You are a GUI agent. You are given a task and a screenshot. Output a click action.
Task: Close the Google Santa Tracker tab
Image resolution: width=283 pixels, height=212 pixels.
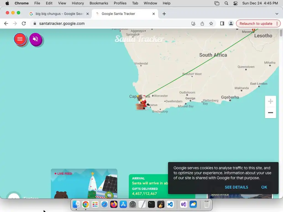[x=154, y=14]
